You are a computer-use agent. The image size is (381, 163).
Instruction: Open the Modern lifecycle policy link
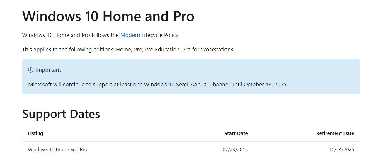point(130,35)
